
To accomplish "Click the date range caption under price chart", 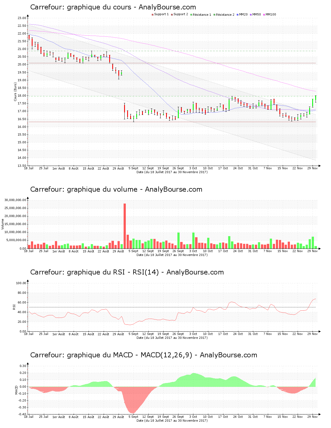I will coord(172,172).
